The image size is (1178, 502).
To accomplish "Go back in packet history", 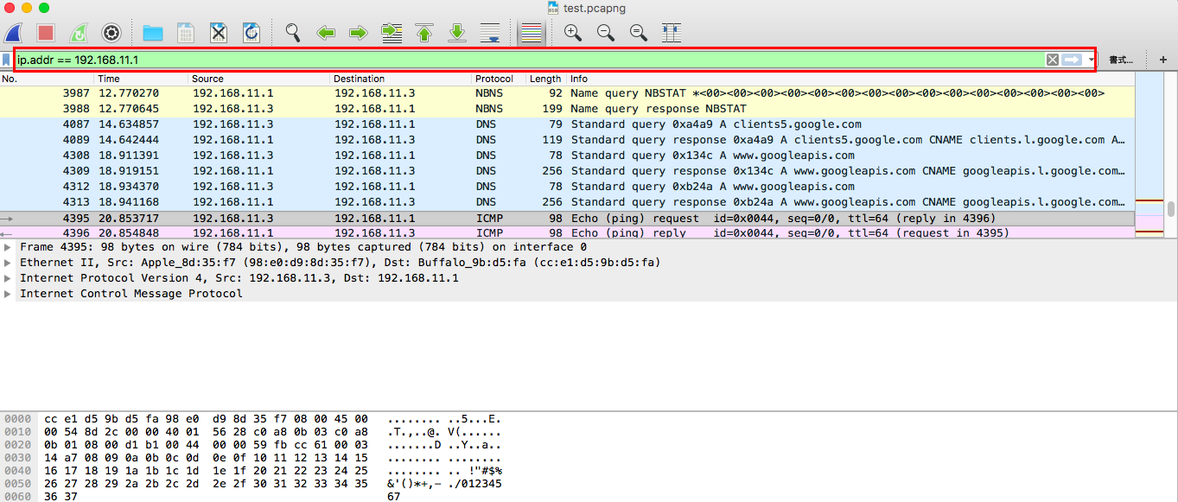I will [x=326, y=34].
